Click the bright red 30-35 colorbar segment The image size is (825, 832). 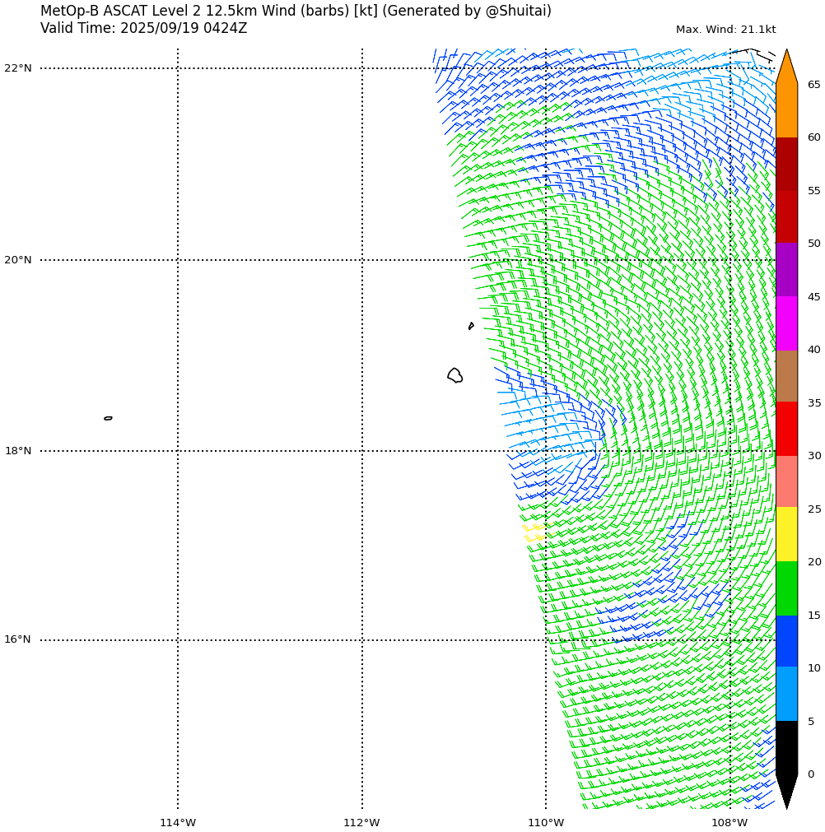(x=786, y=429)
